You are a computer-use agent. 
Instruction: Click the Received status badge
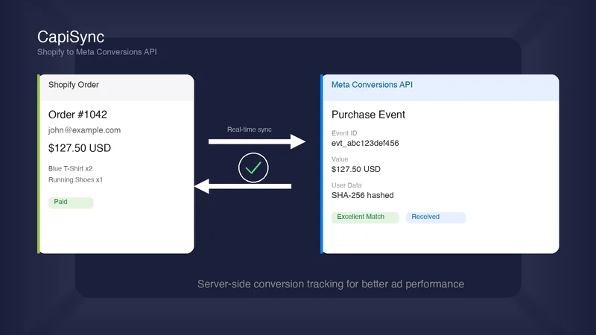[x=436, y=217]
